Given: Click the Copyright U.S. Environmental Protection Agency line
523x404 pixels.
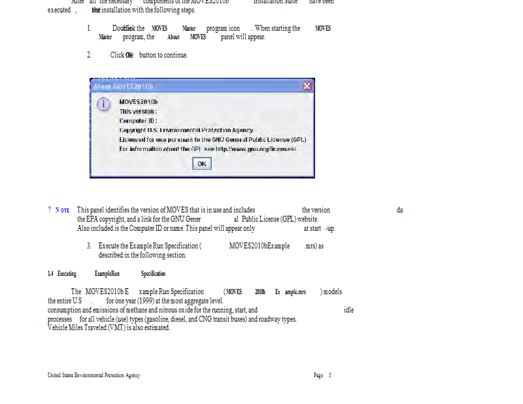Looking at the screenshot, I should [x=186, y=130].
